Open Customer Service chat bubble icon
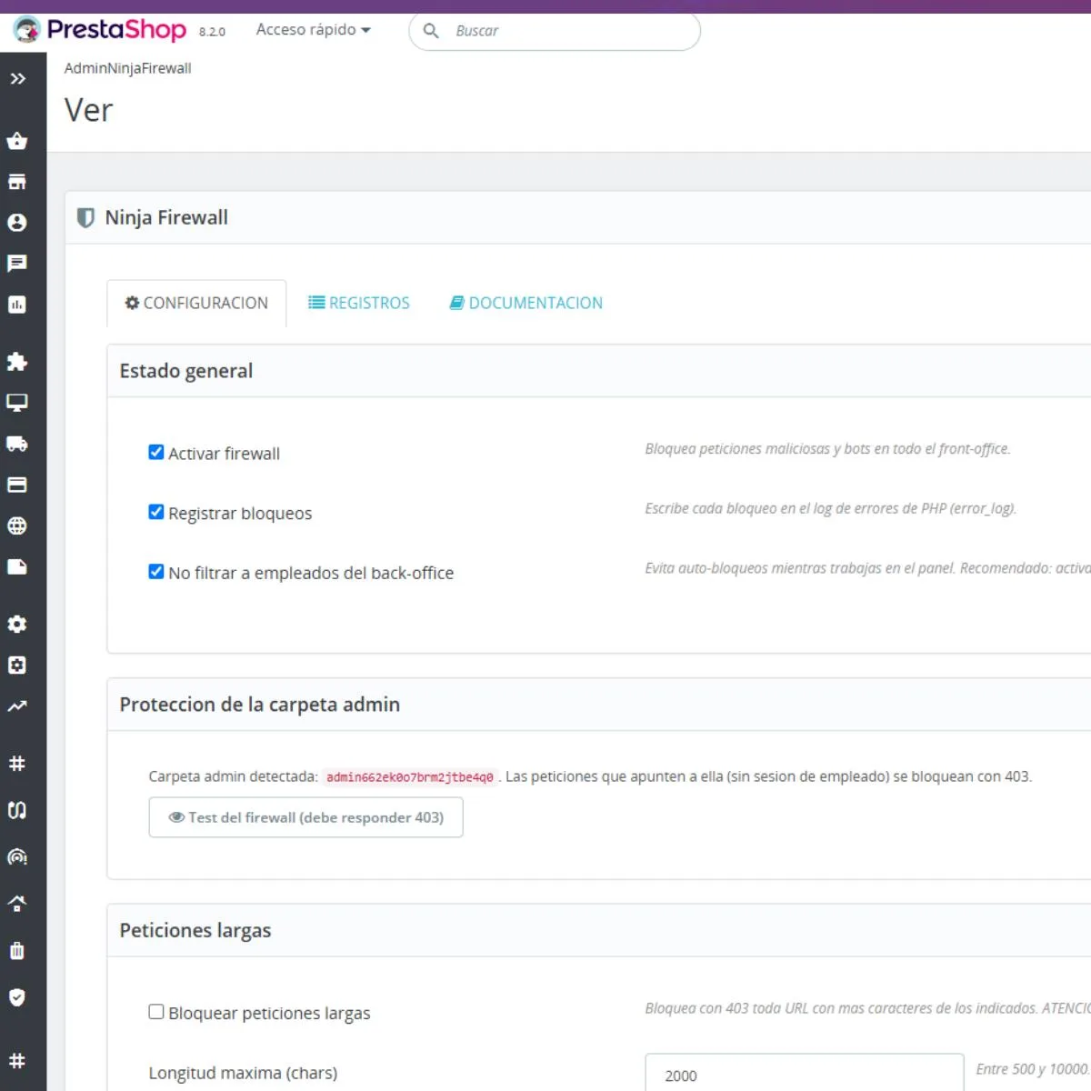Viewport: 1091px width, 1091px height. (x=17, y=264)
